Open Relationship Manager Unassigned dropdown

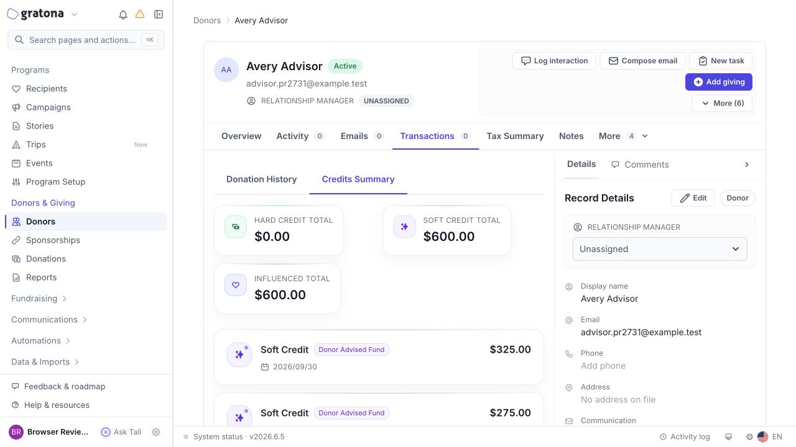[660, 249]
